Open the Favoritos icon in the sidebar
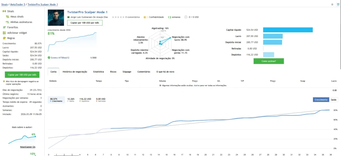The width and height of the screenshot is (341, 156). 4,27
